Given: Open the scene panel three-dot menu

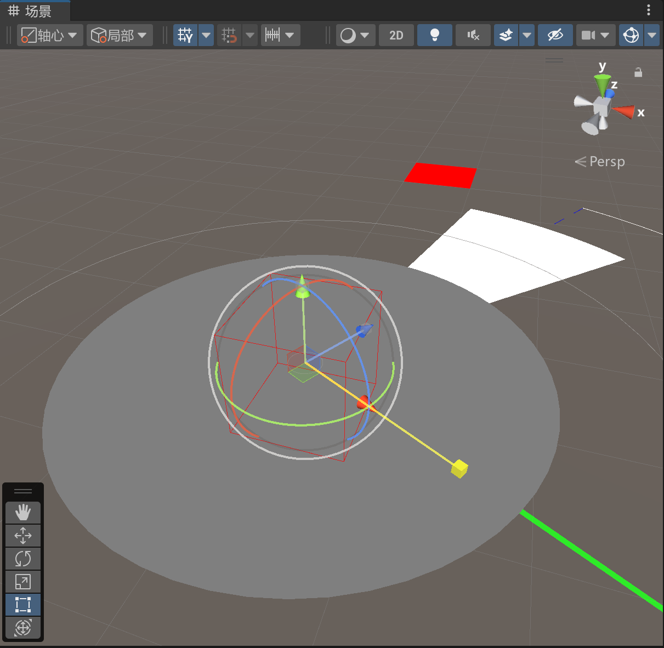Looking at the screenshot, I should click(648, 10).
